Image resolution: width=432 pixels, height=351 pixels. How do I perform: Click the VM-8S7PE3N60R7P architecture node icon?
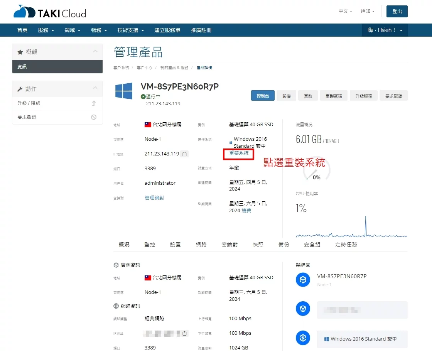click(303, 280)
